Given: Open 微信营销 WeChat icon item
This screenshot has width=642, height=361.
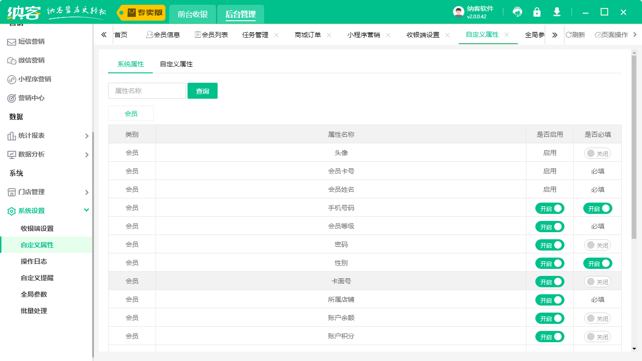Looking at the screenshot, I should pyautogui.click(x=12, y=61).
